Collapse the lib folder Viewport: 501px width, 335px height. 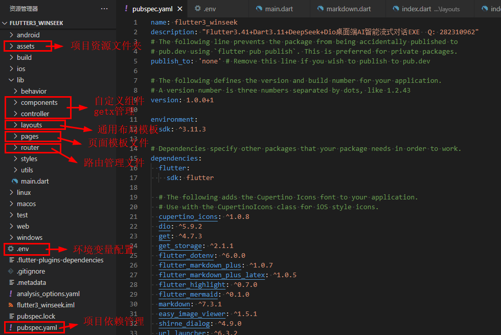pyautogui.click(x=11, y=80)
